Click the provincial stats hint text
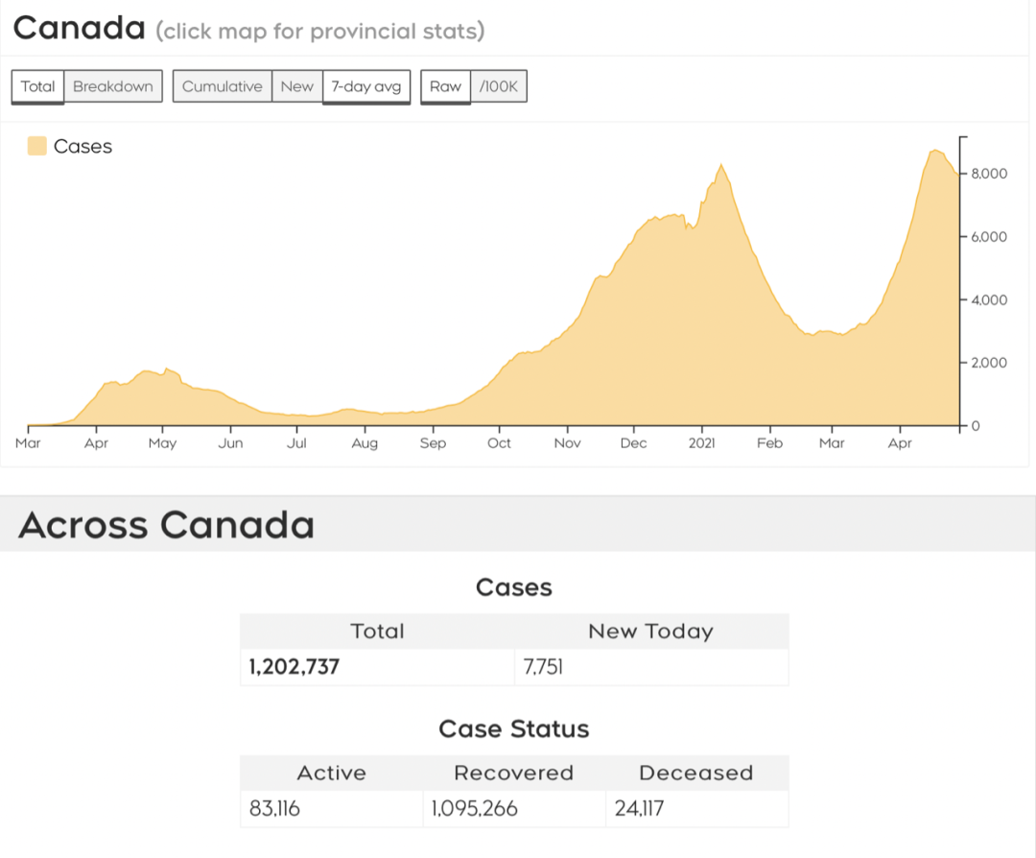The height and width of the screenshot is (858, 1036). [320, 31]
